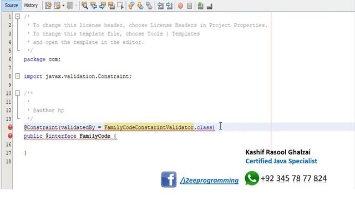Click line number 16 in gutter
The width and height of the screenshot is (355, 200).
tap(8, 144)
